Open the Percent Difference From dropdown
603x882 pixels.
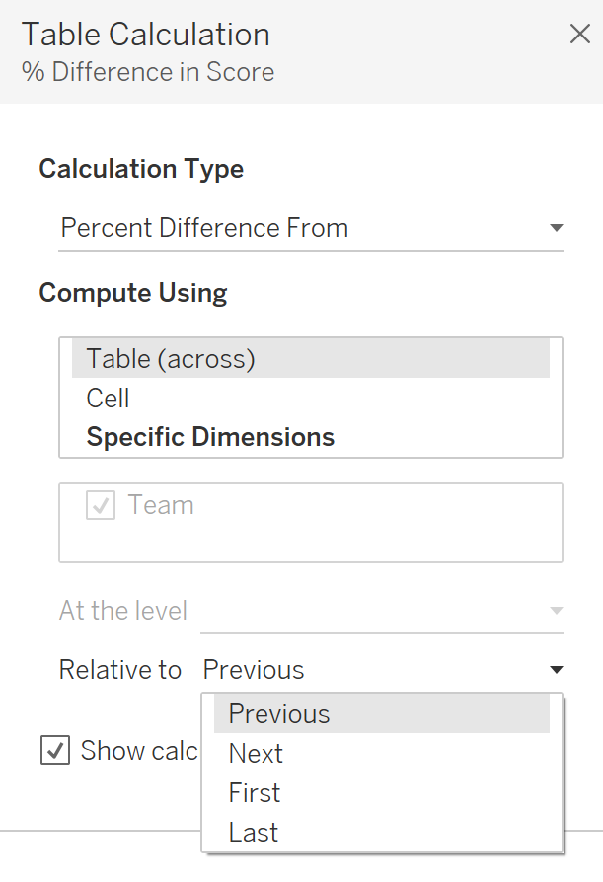click(296, 228)
